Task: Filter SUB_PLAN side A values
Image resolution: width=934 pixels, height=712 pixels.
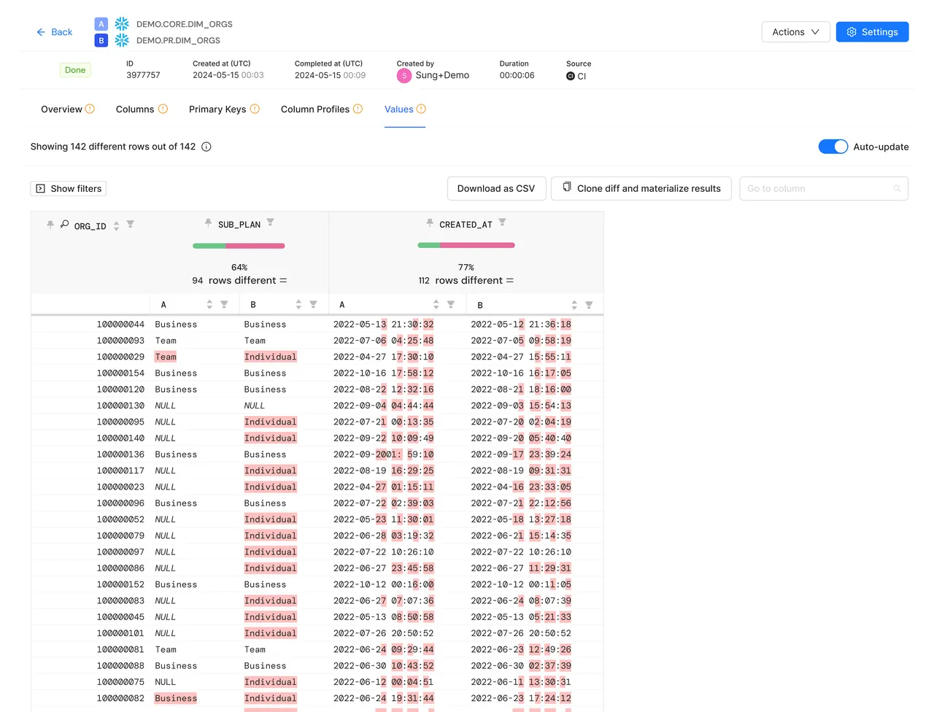Action: (224, 304)
